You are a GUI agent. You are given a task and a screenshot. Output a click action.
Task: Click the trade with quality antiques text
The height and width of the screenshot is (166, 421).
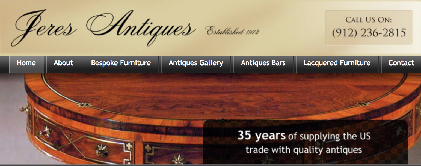304,150
